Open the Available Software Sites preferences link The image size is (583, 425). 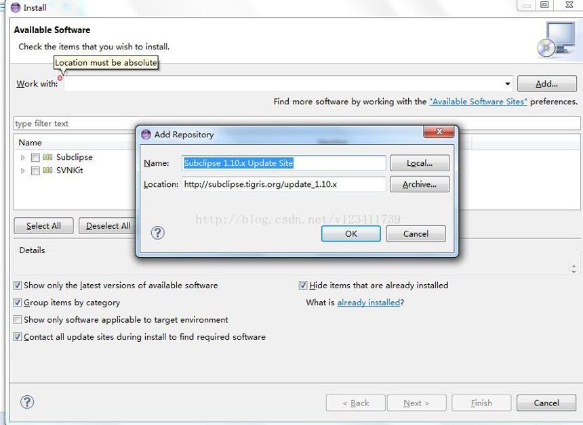tap(478, 102)
